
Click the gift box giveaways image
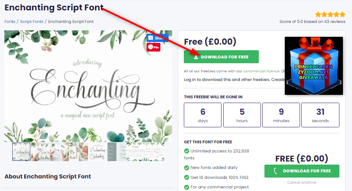(314, 66)
